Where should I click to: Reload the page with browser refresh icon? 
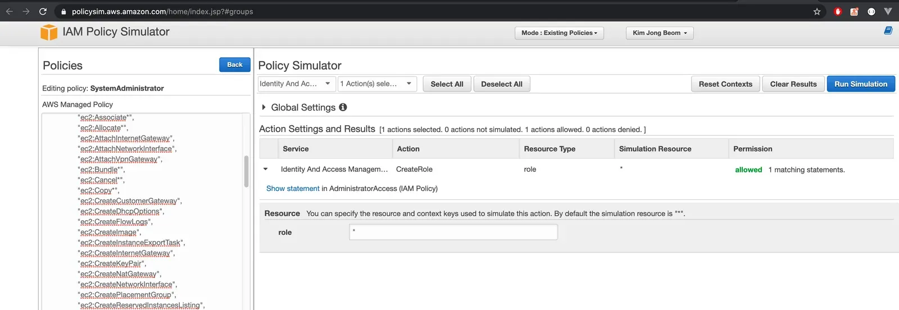(x=43, y=11)
